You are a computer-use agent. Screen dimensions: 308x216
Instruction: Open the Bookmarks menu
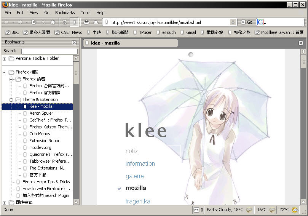point(65,13)
